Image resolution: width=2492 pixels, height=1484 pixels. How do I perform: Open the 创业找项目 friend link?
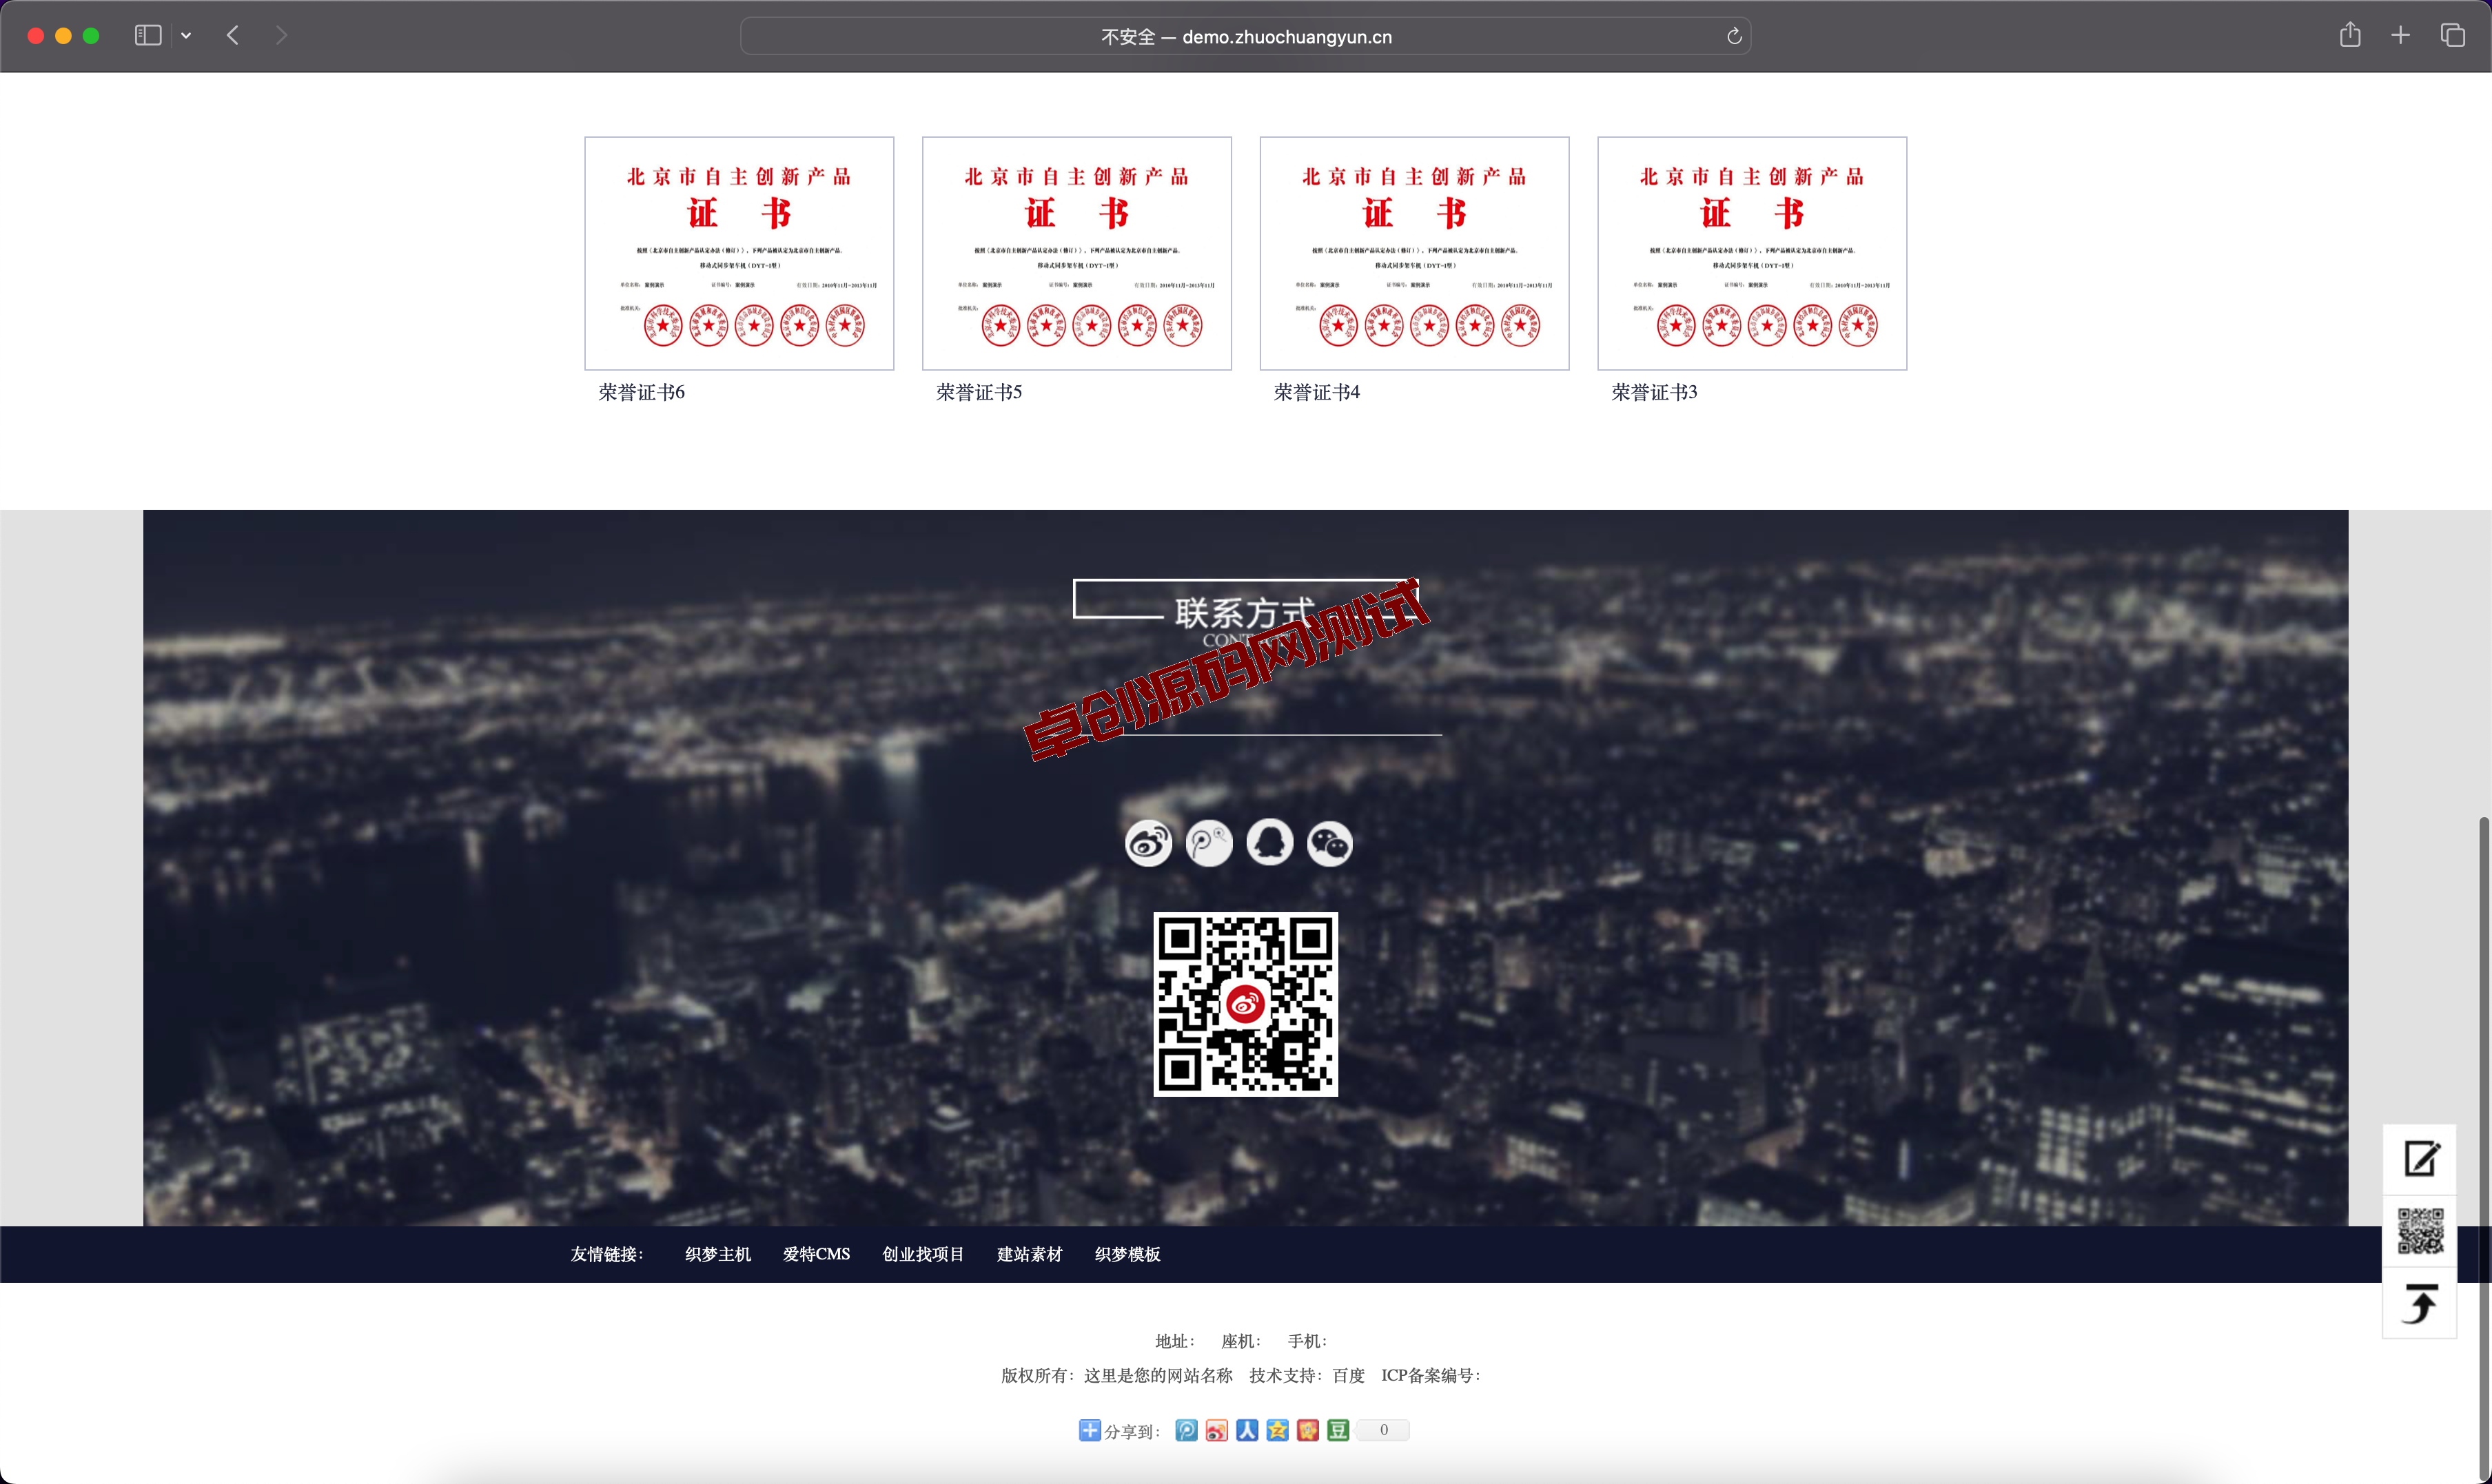[923, 1254]
